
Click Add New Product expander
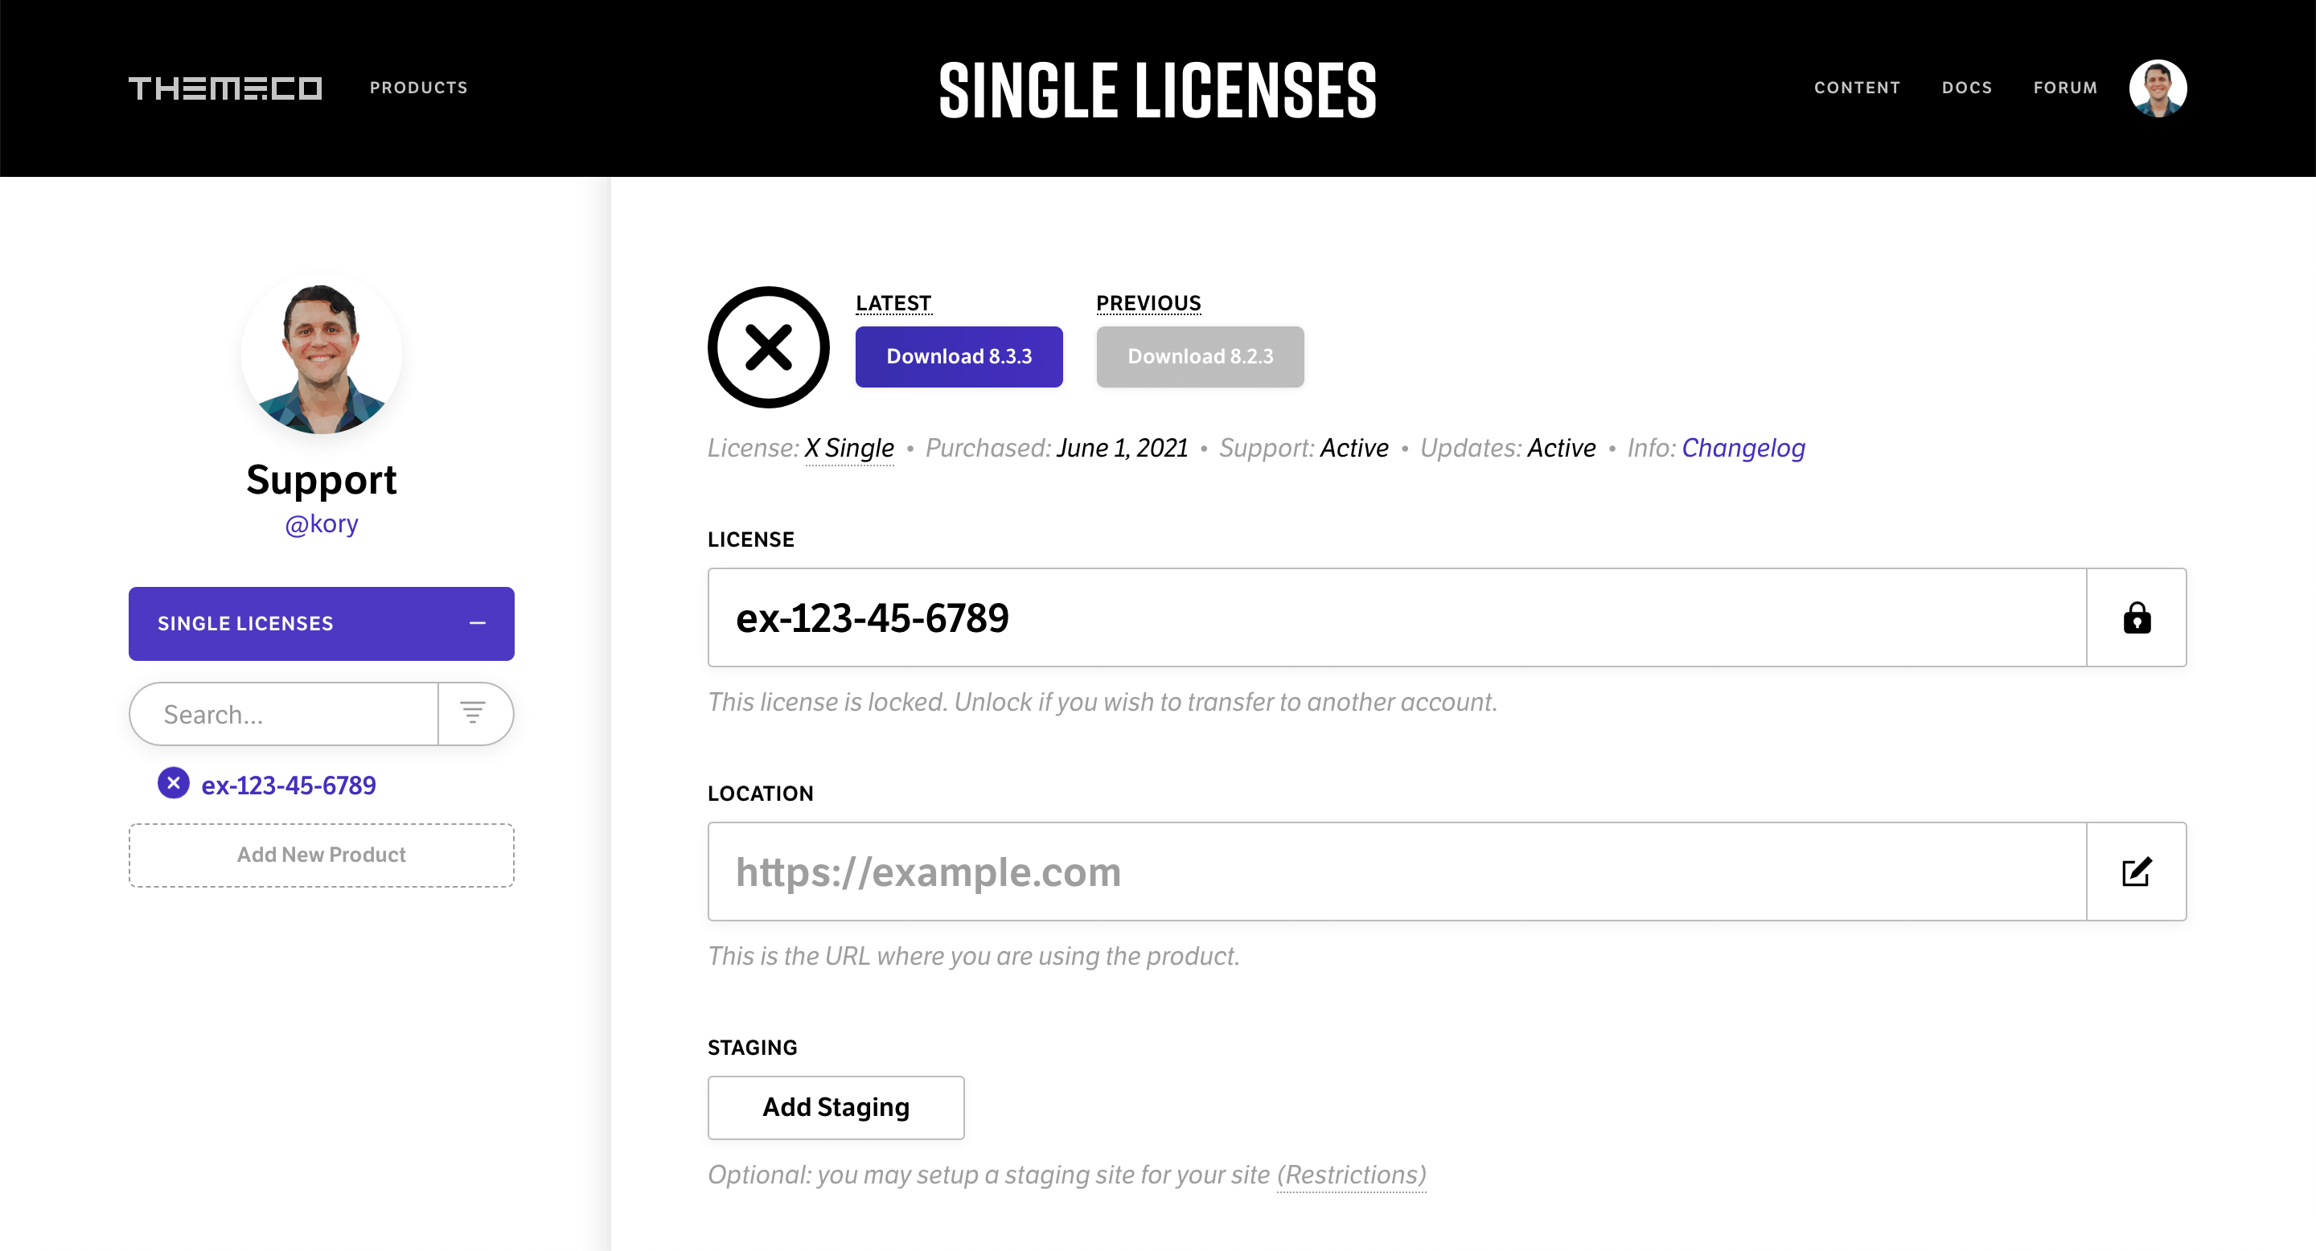321,855
